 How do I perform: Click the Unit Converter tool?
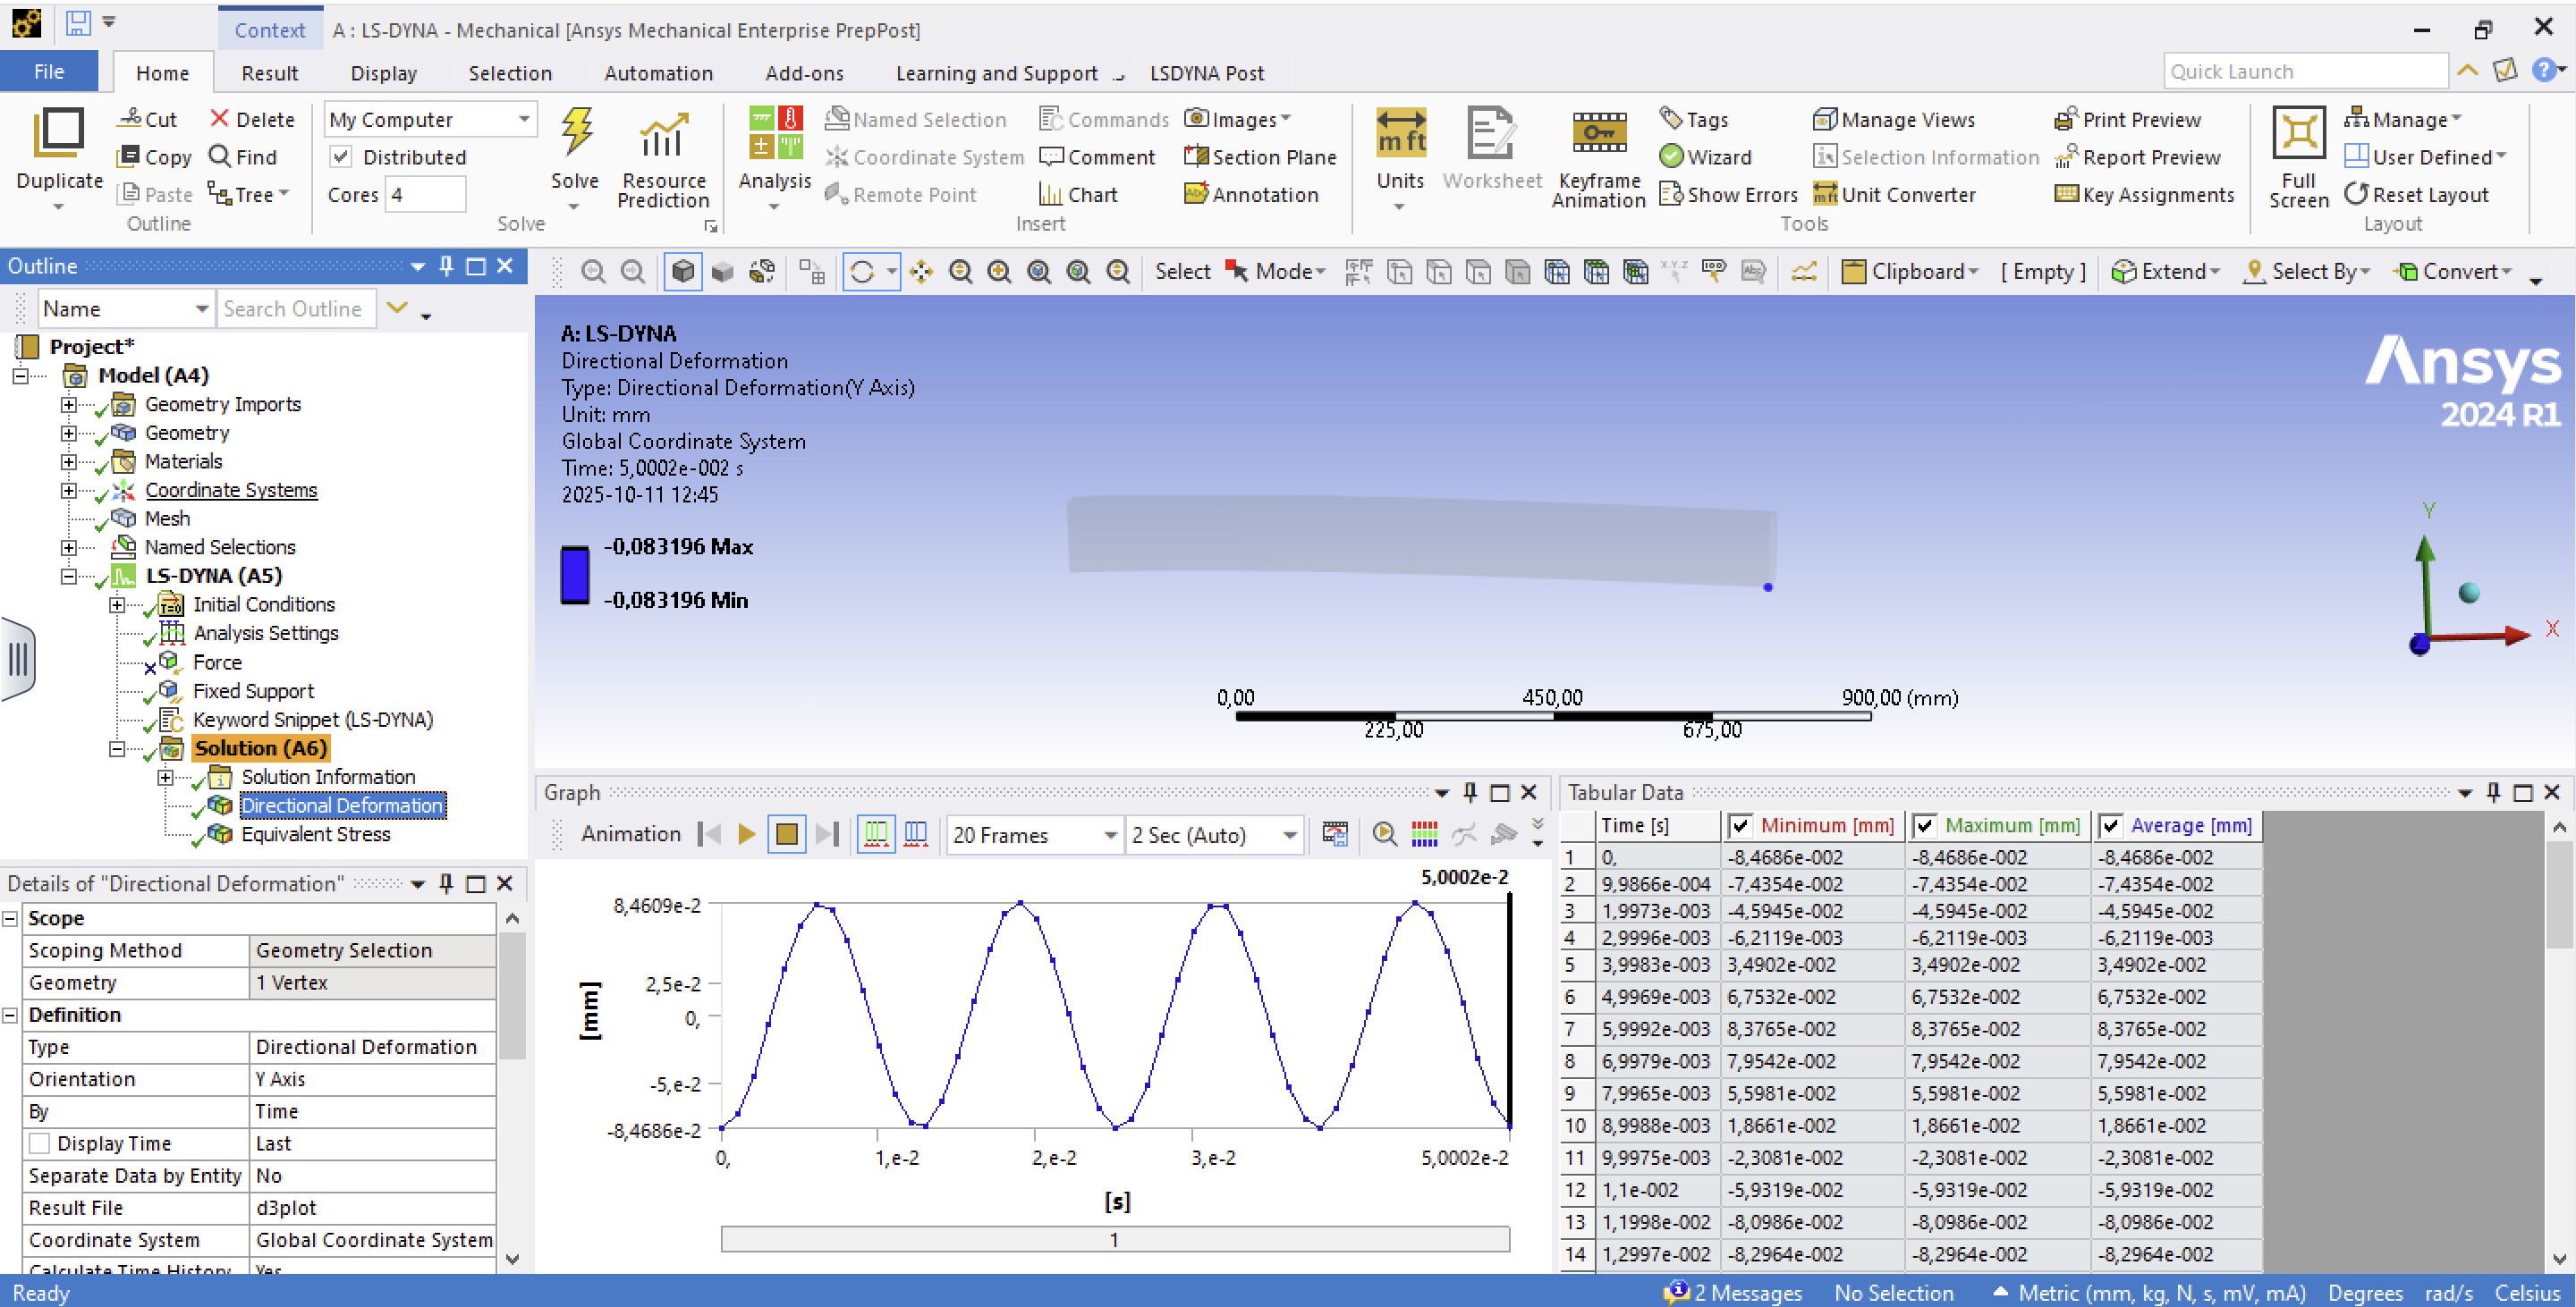(1895, 195)
